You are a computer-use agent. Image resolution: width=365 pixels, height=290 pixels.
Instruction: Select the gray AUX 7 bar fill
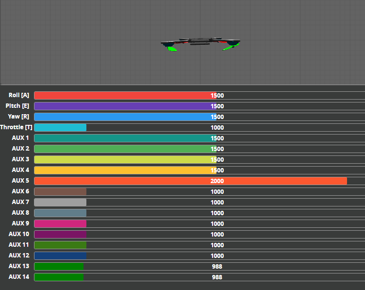(60, 203)
